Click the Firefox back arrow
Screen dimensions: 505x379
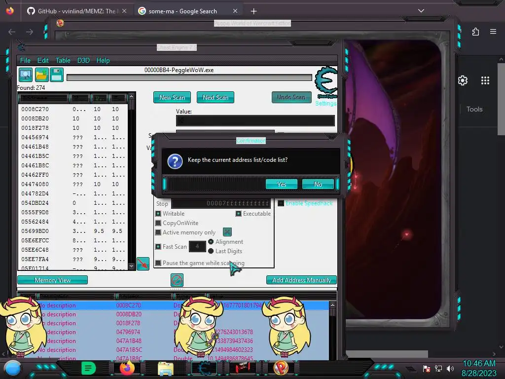pyautogui.click(x=12, y=32)
